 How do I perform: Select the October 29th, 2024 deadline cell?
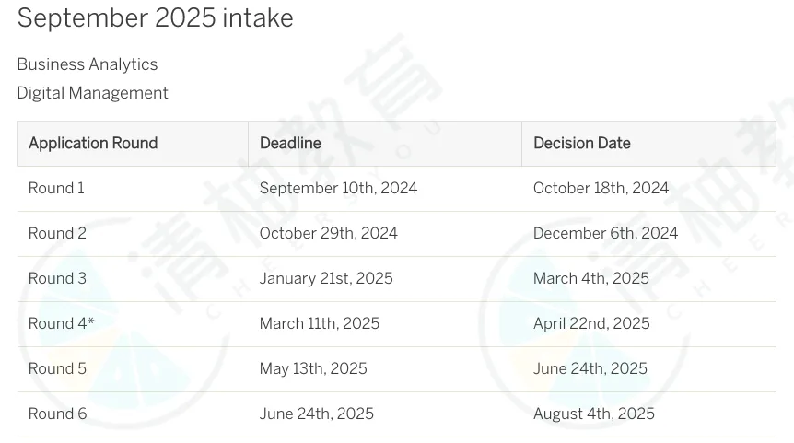pos(329,234)
